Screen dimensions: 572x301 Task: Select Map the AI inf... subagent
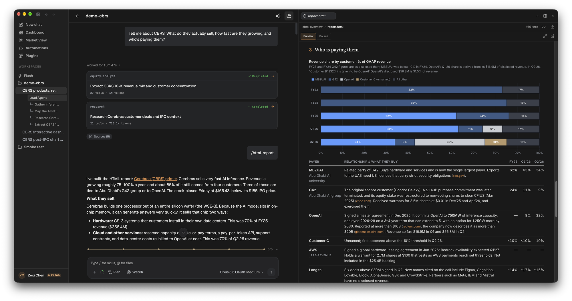pos(46,111)
